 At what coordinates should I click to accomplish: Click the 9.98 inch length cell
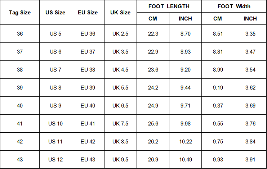click(x=185, y=124)
